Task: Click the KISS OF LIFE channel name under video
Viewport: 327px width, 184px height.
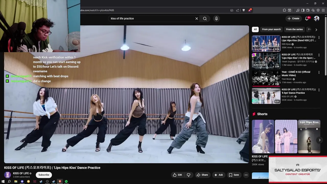Action: (21, 174)
